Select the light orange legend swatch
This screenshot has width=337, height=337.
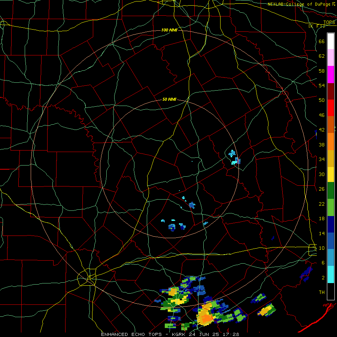coord(331,141)
